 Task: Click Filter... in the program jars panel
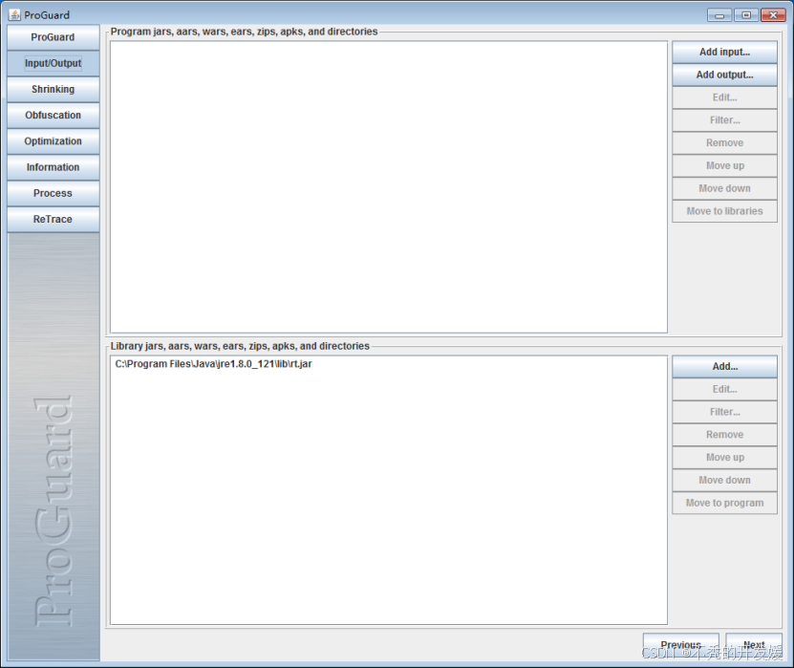(724, 120)
